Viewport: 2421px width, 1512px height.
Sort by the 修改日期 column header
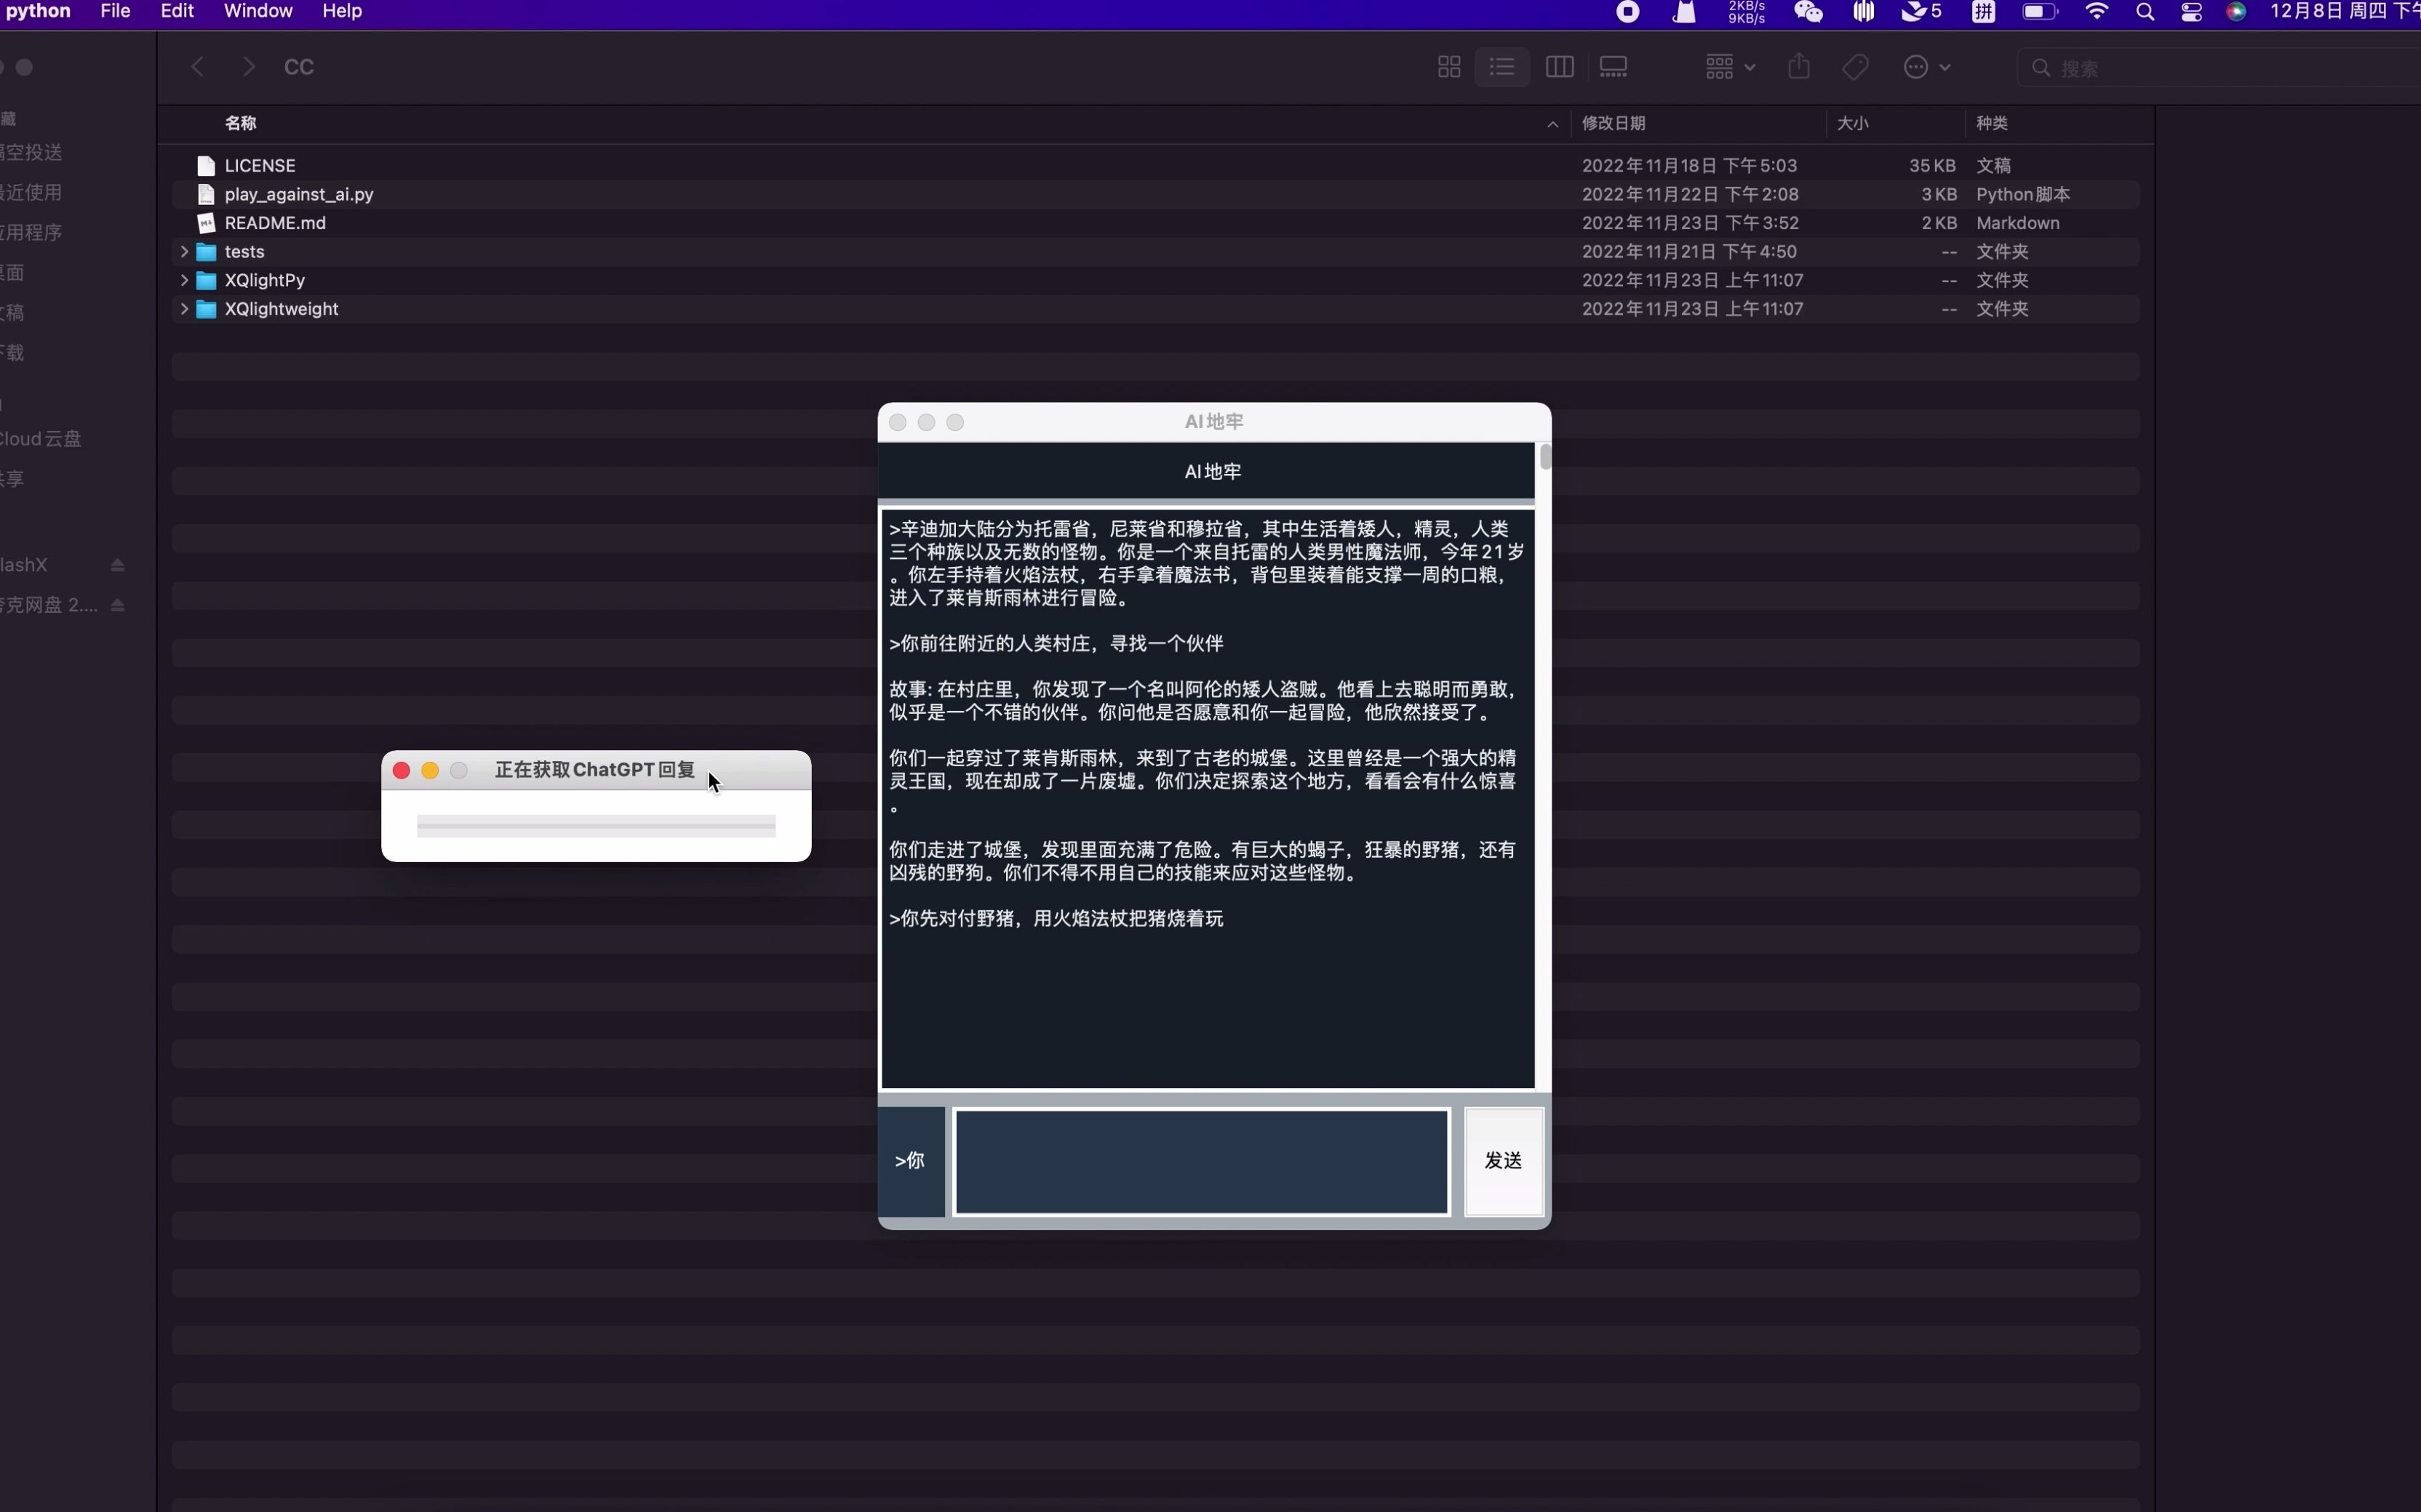1614,123
